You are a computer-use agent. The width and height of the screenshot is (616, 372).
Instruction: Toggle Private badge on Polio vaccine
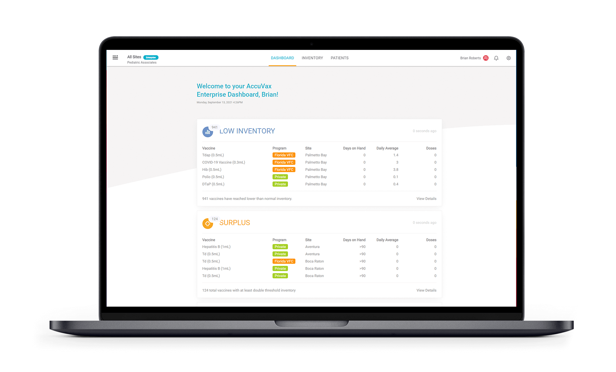(280, 177)
